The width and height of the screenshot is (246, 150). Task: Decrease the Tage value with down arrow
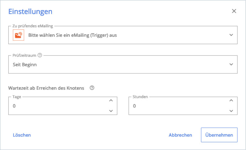coord(111,111)
